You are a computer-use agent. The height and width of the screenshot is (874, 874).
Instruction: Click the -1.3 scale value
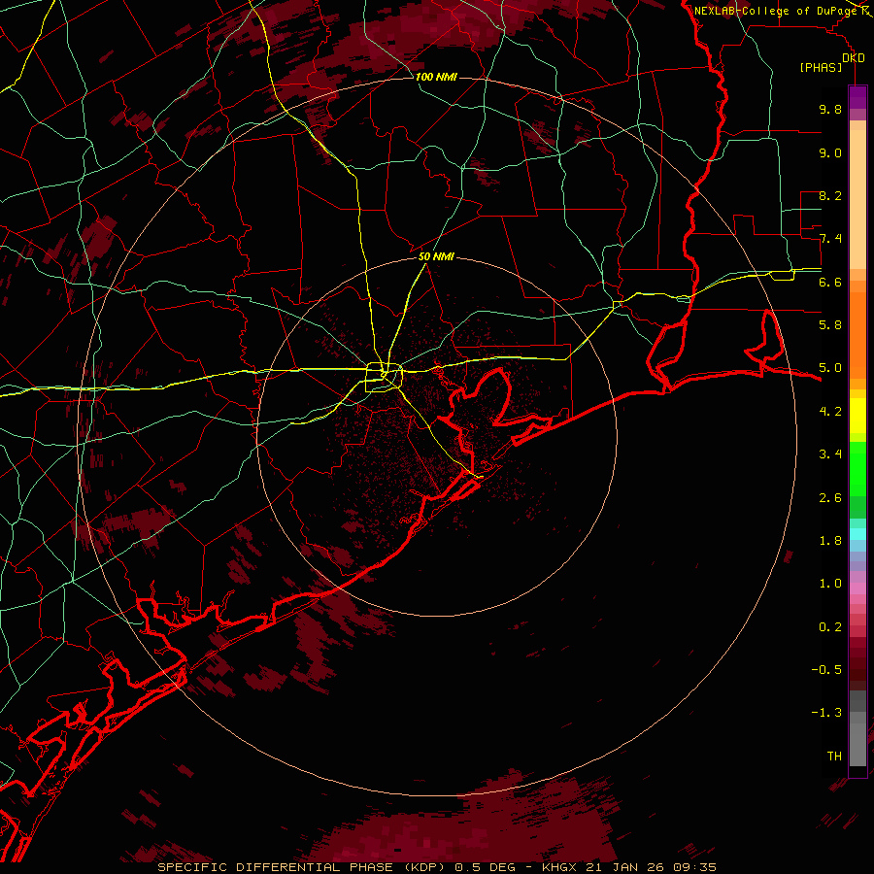tap(826, 713)
